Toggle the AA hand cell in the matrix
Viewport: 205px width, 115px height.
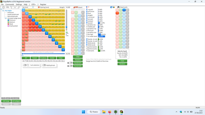coord(23,10)
